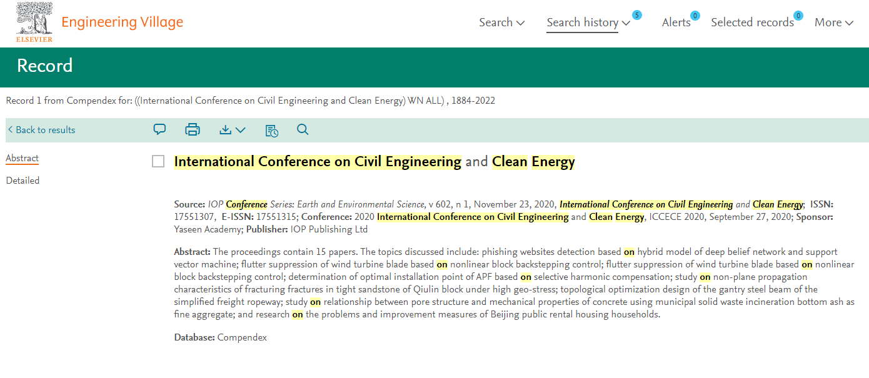Click the magnifier search icon in toolbar
Image resolution: width=869 pixels, height=378 pixels.
(x=303, y=129)
